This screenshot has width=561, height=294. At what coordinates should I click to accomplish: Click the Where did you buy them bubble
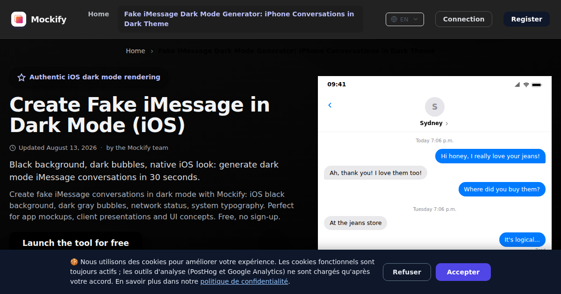[502, 189]
